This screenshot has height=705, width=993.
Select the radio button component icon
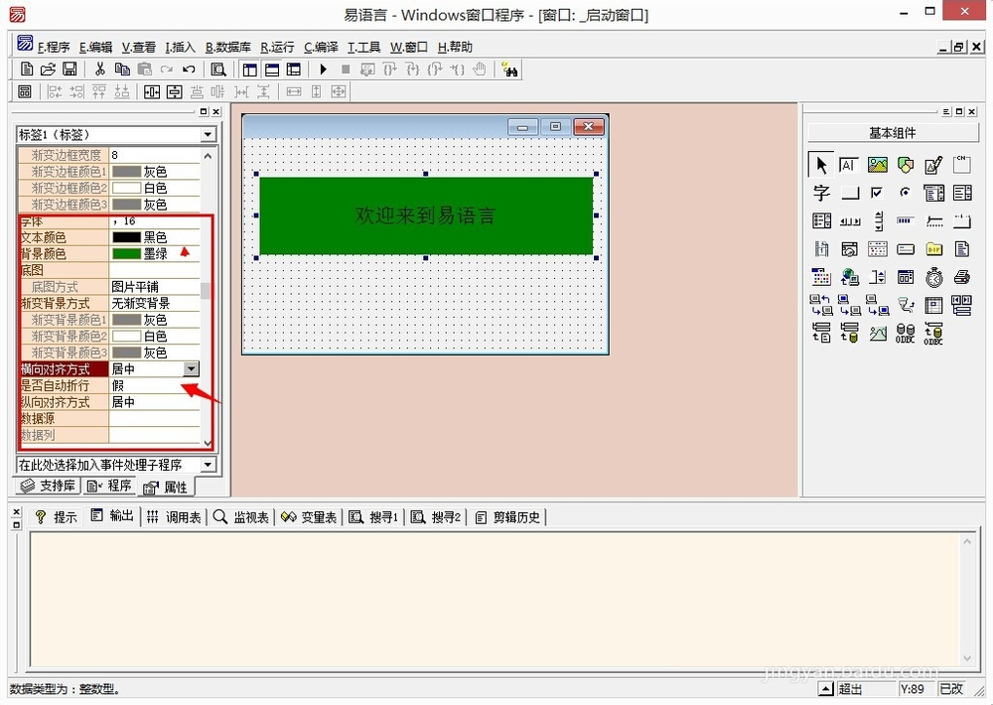[906, 193]
